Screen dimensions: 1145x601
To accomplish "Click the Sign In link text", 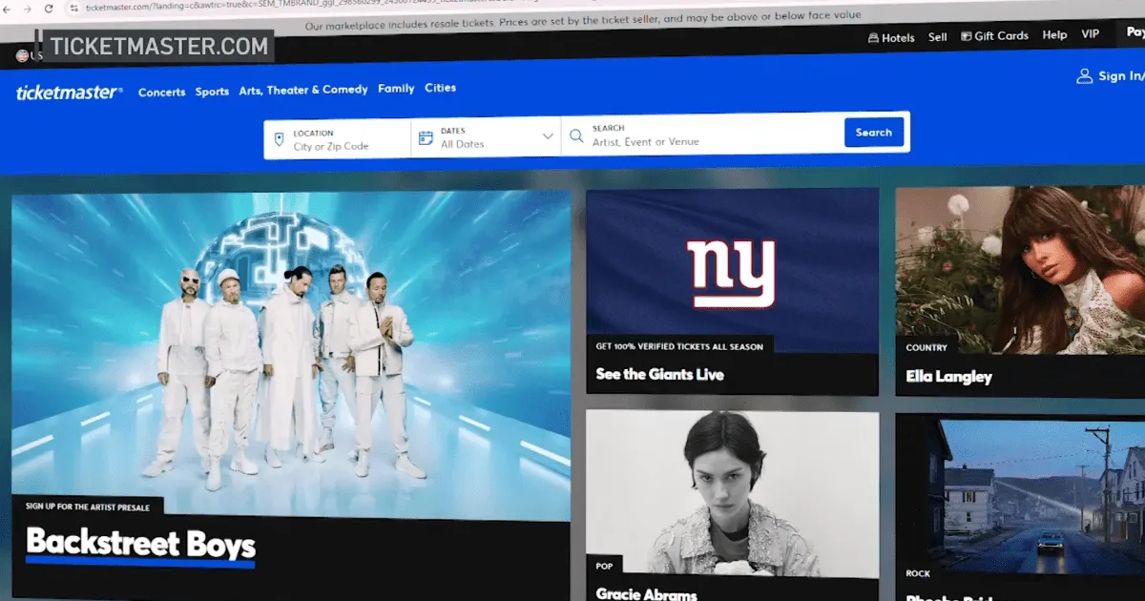I will coord(1120,76).
